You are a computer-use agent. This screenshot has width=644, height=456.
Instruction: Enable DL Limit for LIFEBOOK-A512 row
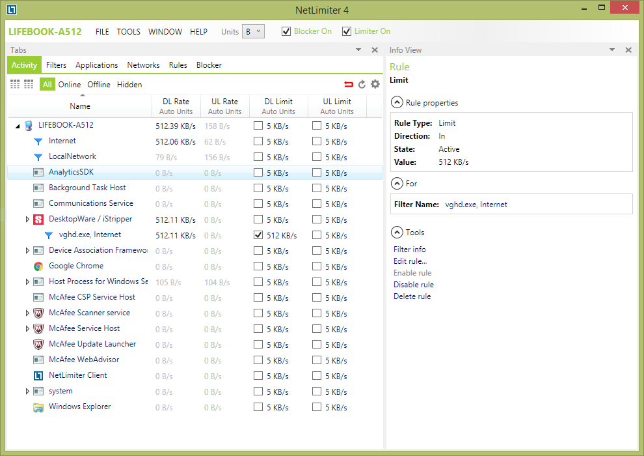(x=258, y=126)
